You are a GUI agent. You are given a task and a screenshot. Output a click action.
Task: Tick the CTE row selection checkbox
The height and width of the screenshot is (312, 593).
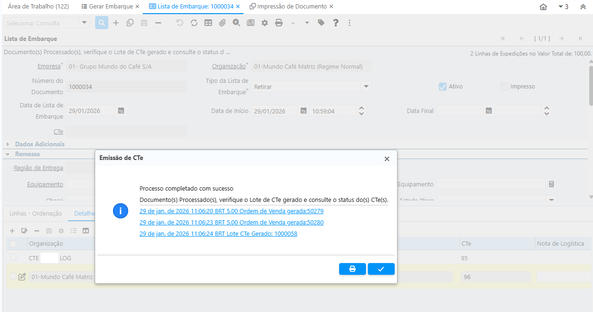[x=13, y=258]
